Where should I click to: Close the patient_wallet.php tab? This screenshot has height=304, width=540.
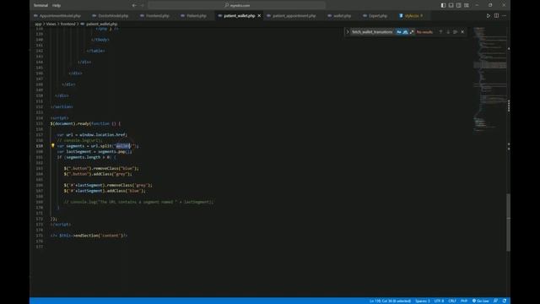tap(259, 16)
